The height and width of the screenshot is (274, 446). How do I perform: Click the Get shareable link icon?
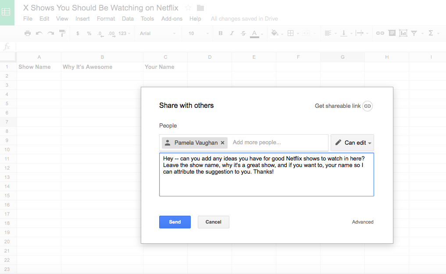point(368,106)
